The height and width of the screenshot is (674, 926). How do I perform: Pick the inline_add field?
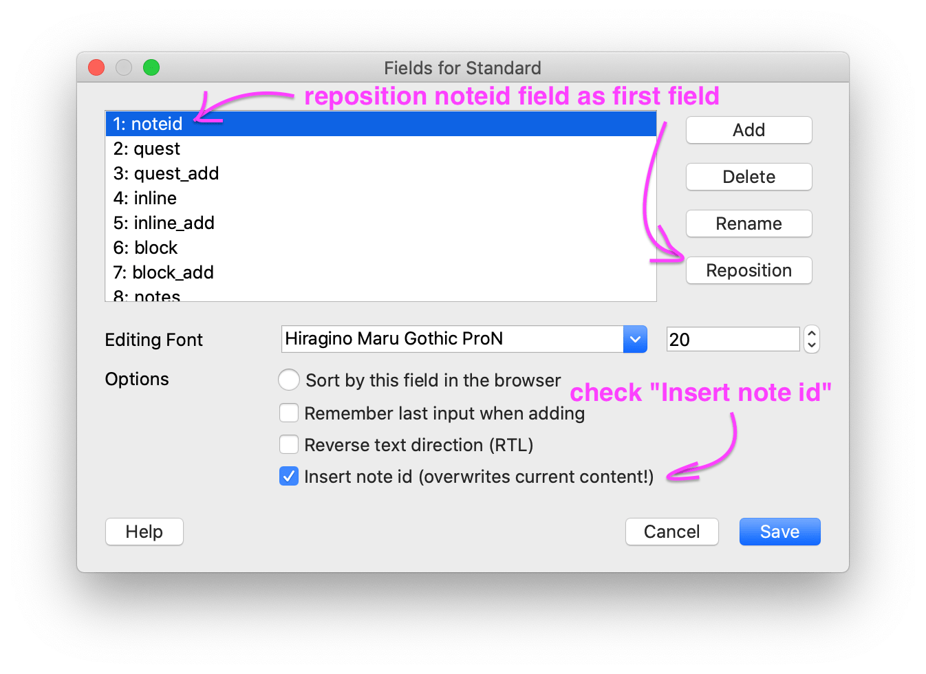[164, 223]
